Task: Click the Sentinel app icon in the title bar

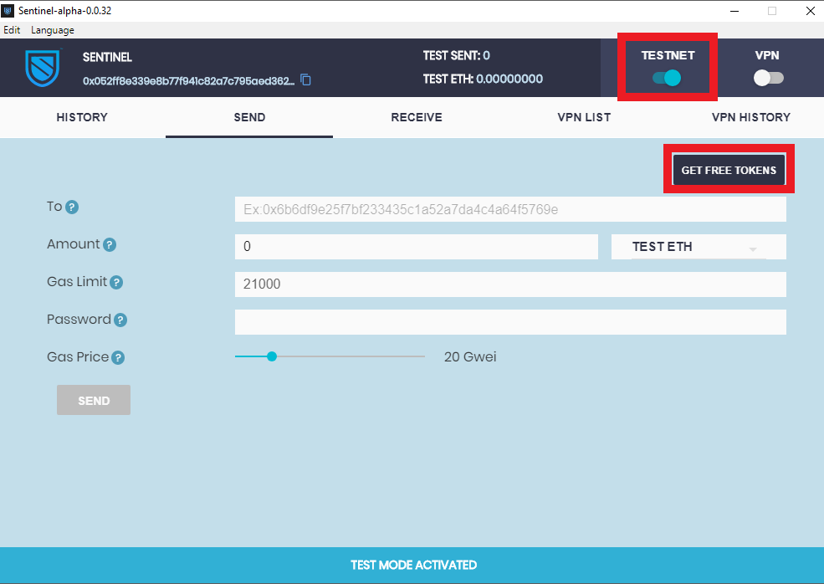Action: coord(8,11)
